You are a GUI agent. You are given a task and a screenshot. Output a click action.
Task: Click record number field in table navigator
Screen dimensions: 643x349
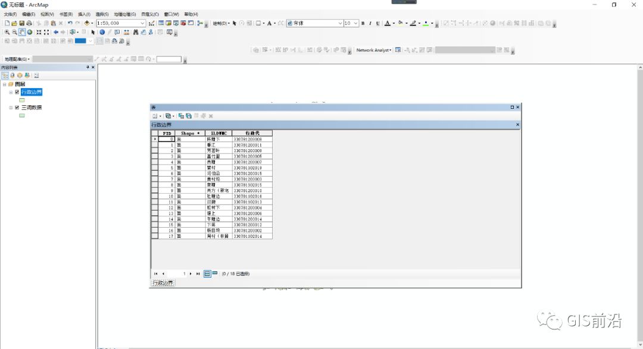pyautogui.click(x=177, y=273)
